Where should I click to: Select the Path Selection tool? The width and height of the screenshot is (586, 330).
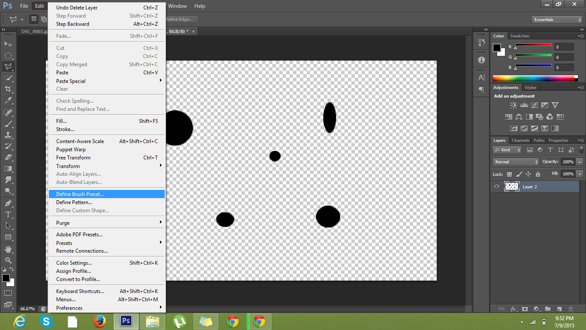coord(8,225)
